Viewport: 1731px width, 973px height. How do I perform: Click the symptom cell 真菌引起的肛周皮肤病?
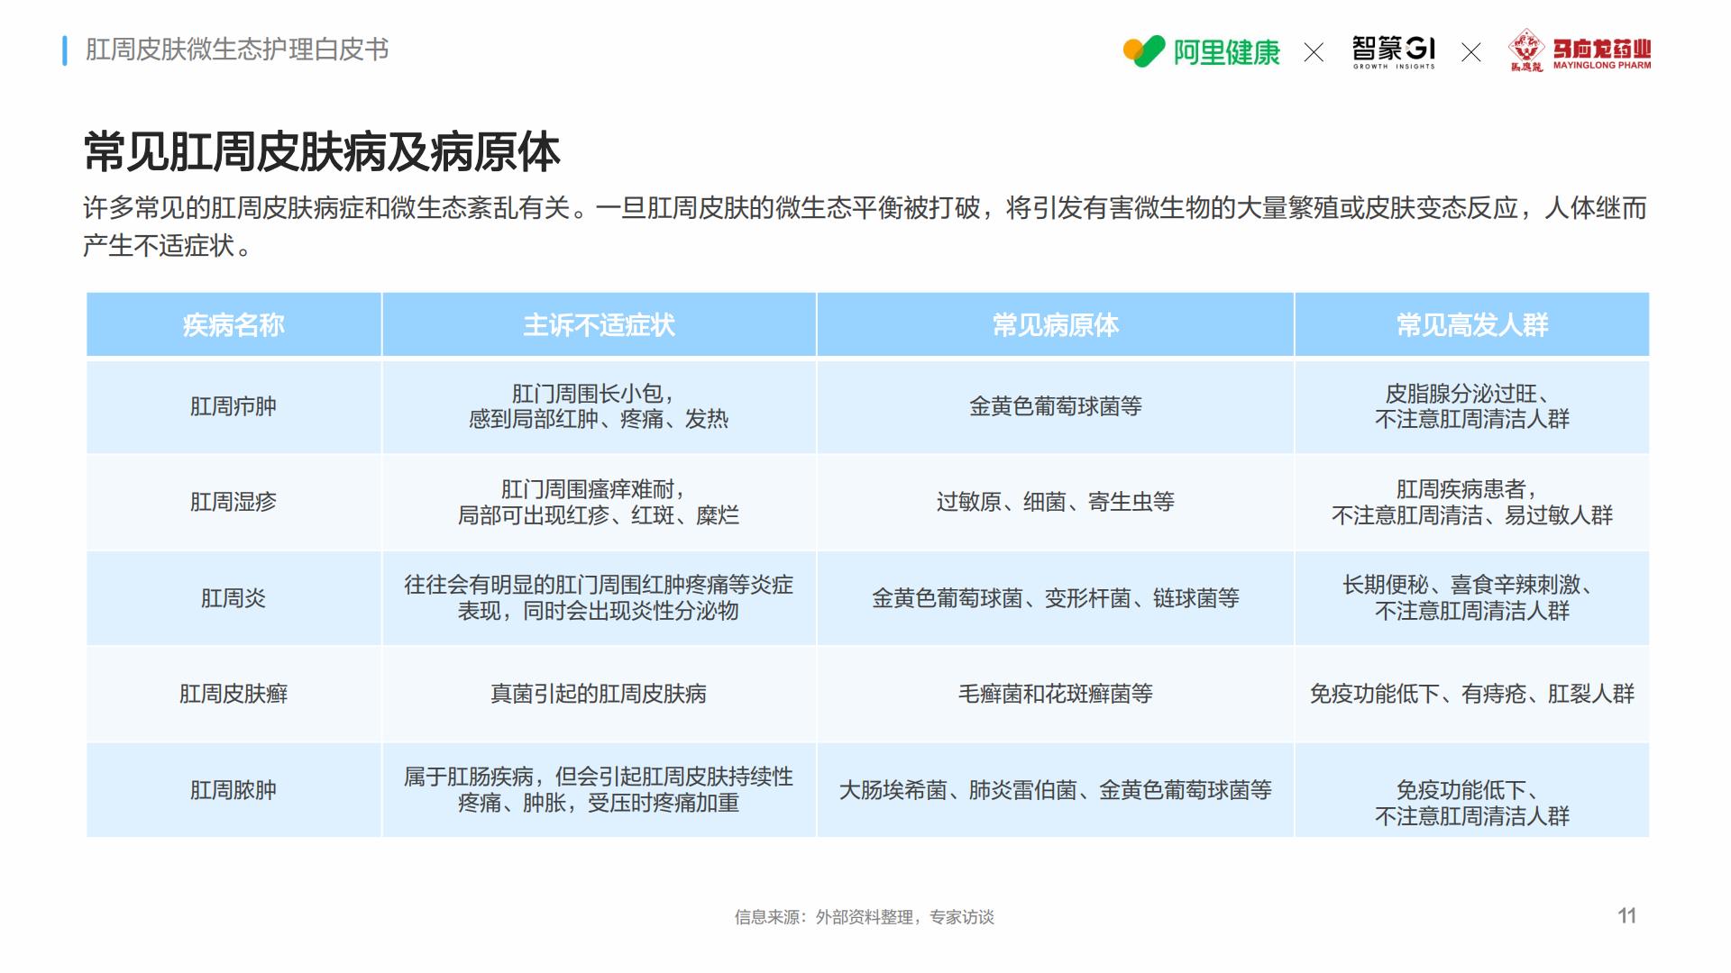click(x=599, y=694)
